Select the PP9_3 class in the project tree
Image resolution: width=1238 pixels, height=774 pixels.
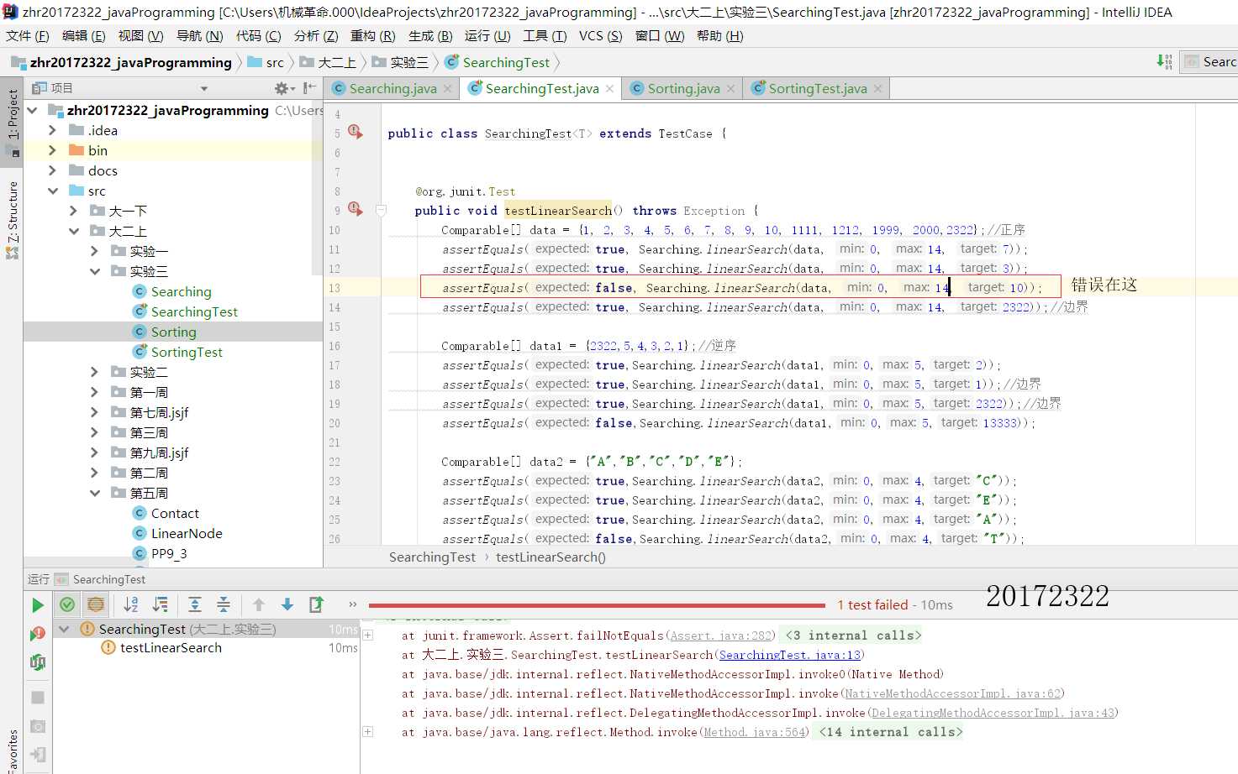pyautogui.click(x=169, y=553)
